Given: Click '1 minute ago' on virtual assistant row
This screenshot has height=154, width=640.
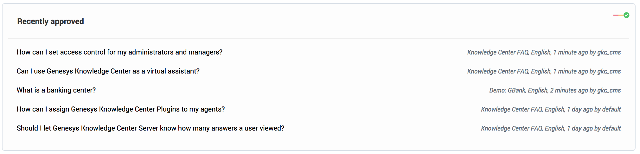Looking at the screenshot, I should click(570, 71).
